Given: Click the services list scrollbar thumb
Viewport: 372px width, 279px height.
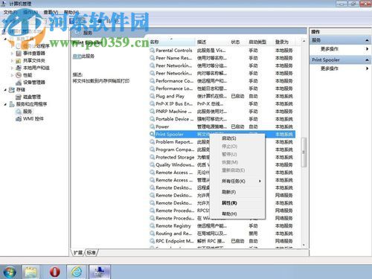Looking at the screenshot, I should point(304,152).
